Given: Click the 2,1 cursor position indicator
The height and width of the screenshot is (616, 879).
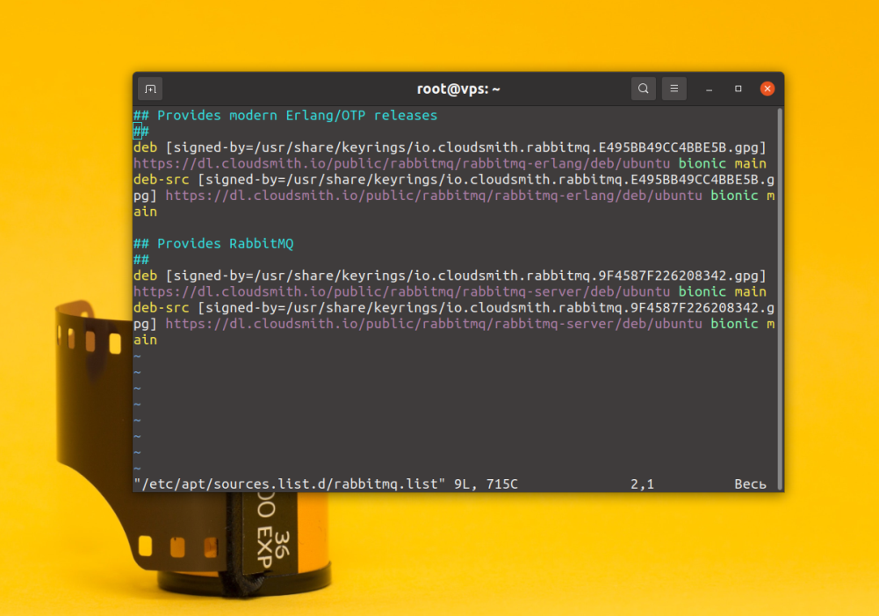Looking at the screenshot, I should point(642,483).
